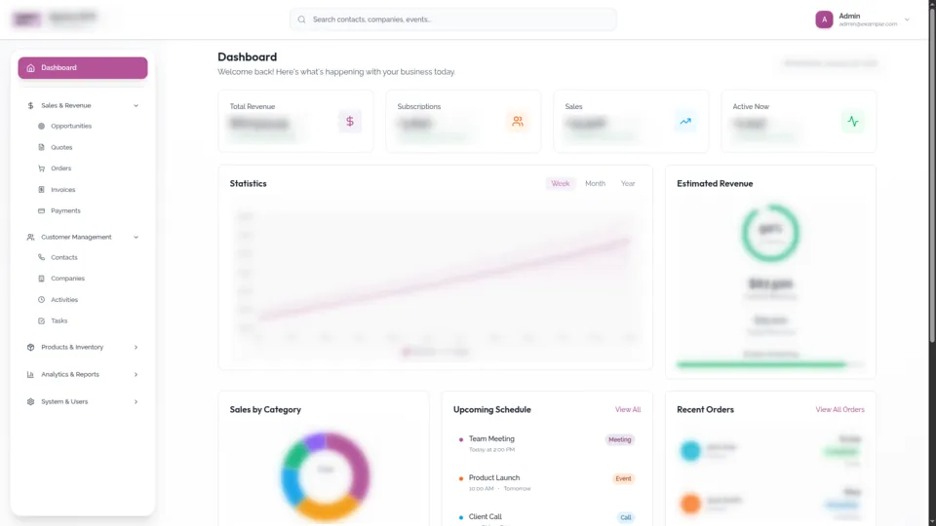Click the Sales trending-up icon
Image resolution: width=936 pixels, height=526 pixels.
click(x=685, y=122)
